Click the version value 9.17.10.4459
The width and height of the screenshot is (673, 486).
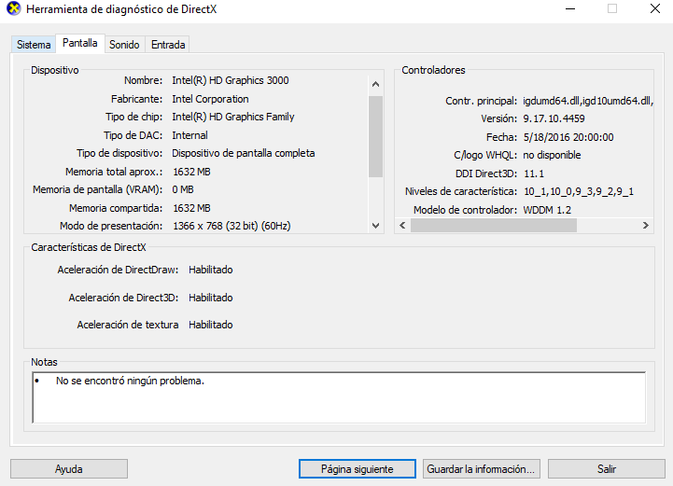(554, 118)
